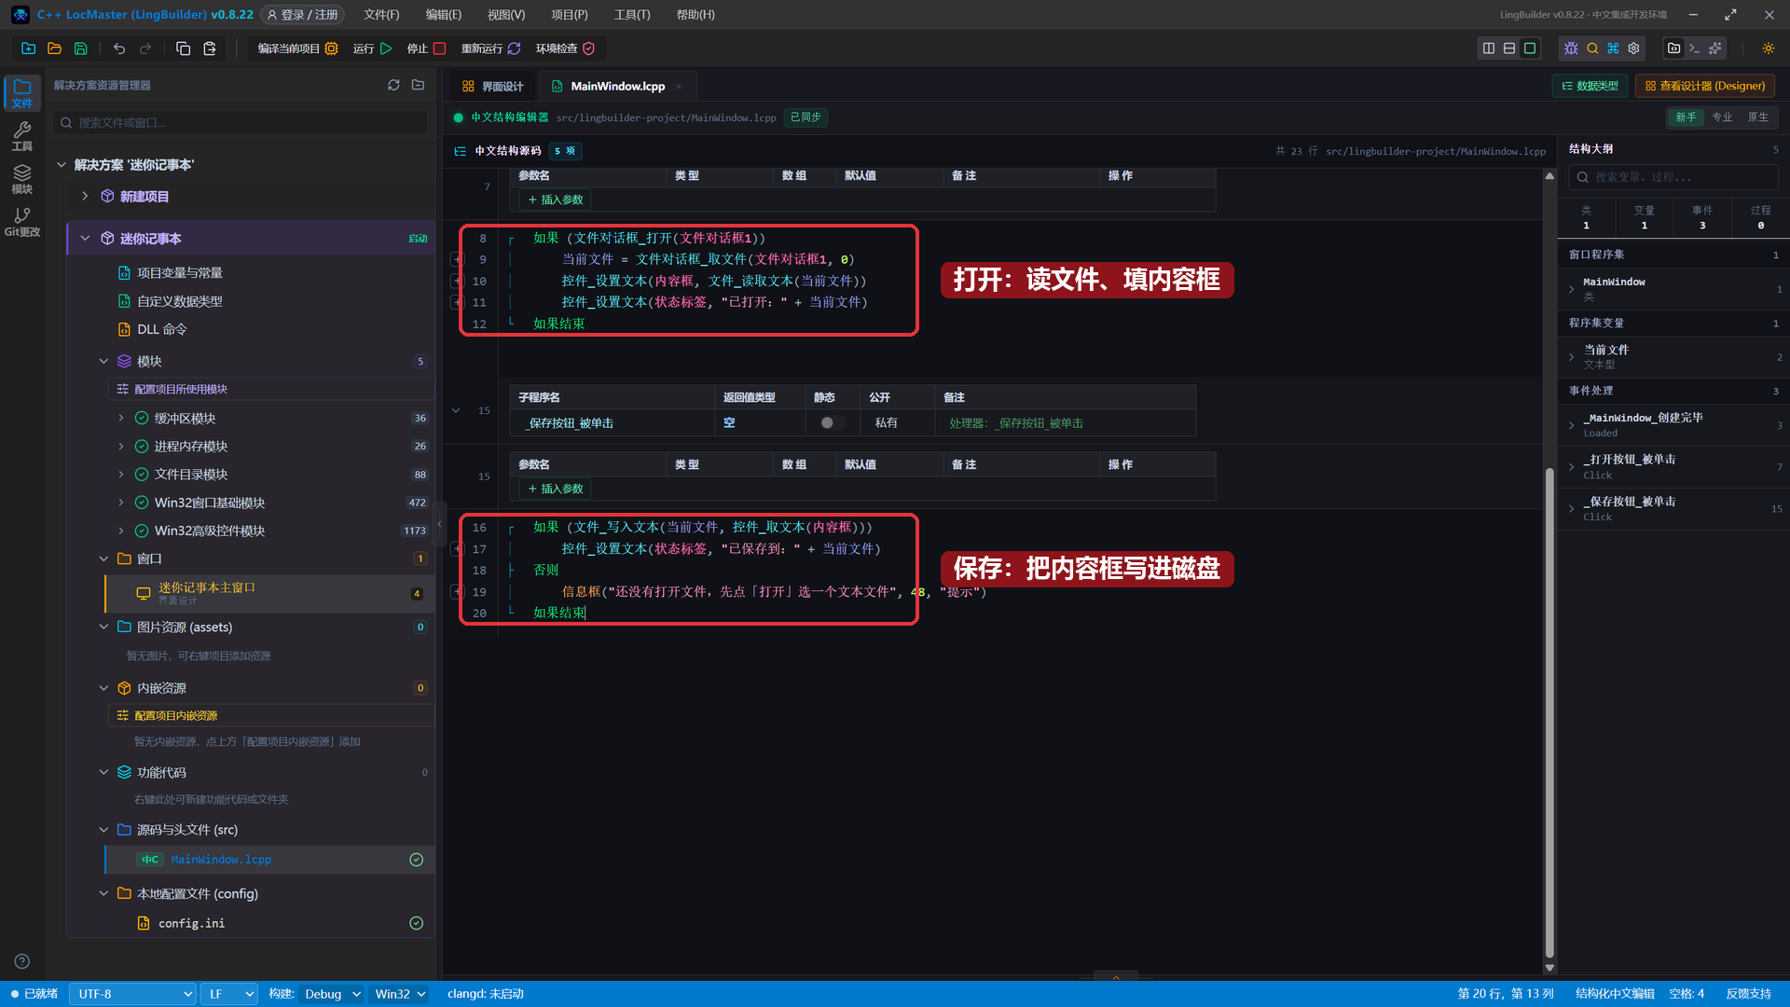Click the orange open folder toolbar icon
This screenshot has height=1007, width=1790.
[54, 48]
